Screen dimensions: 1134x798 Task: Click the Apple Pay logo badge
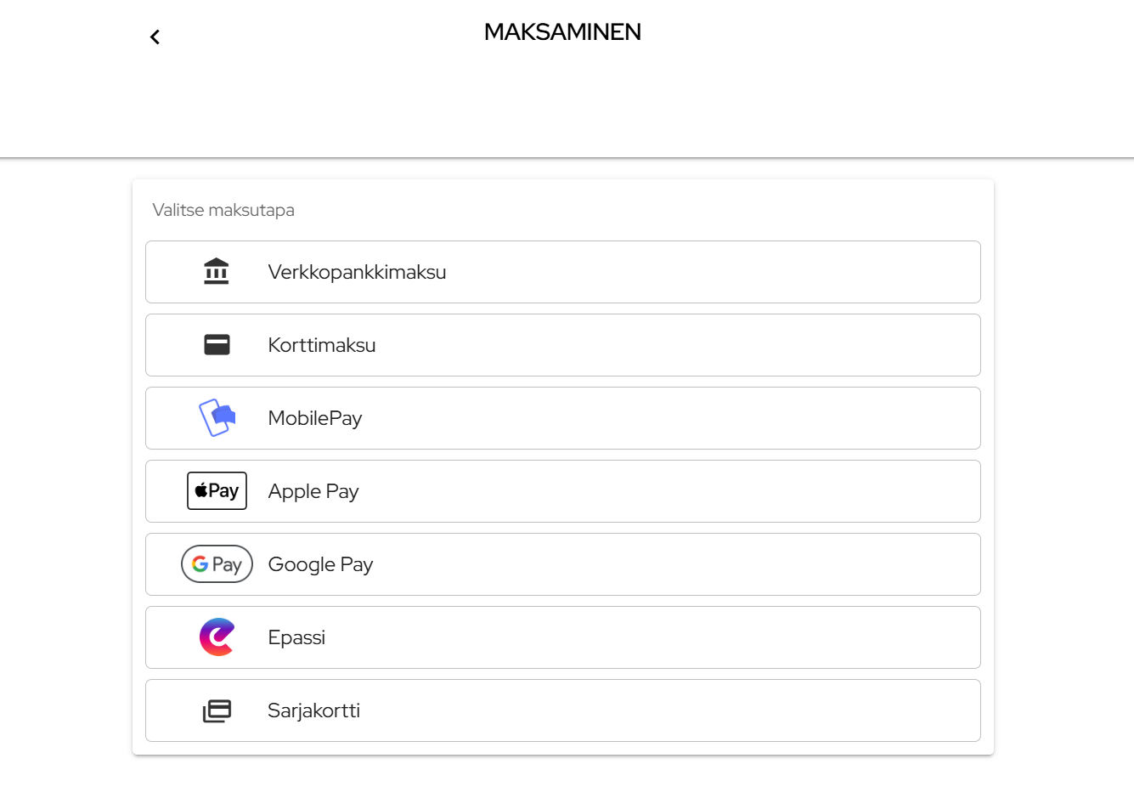tap(217, 490)
